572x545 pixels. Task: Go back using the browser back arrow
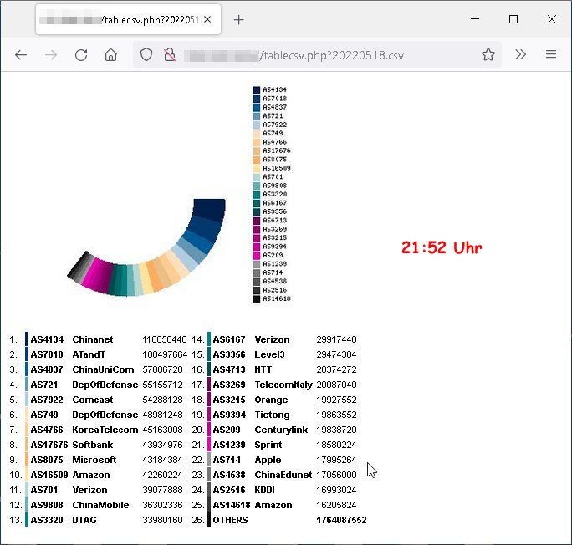click(21, 55)
